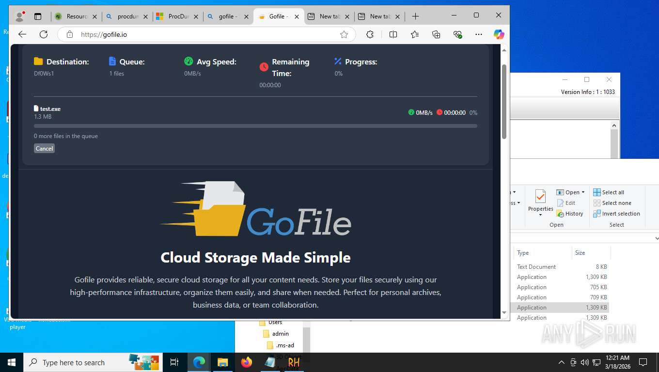Click the GoFile logo
659x372 pixels.
[x=255, y=209]
